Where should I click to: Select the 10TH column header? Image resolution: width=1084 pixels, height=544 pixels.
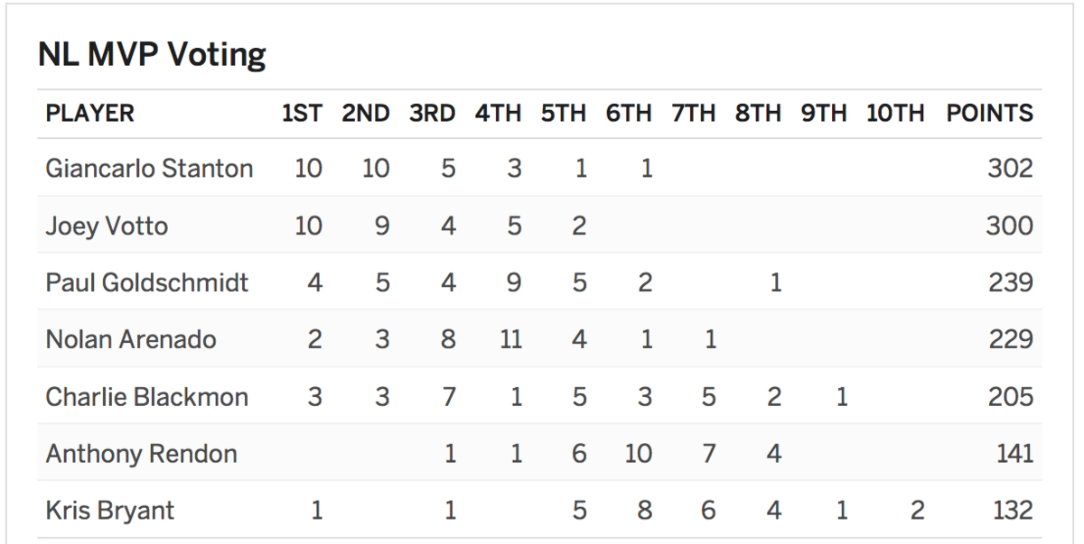tap(895, 114)
